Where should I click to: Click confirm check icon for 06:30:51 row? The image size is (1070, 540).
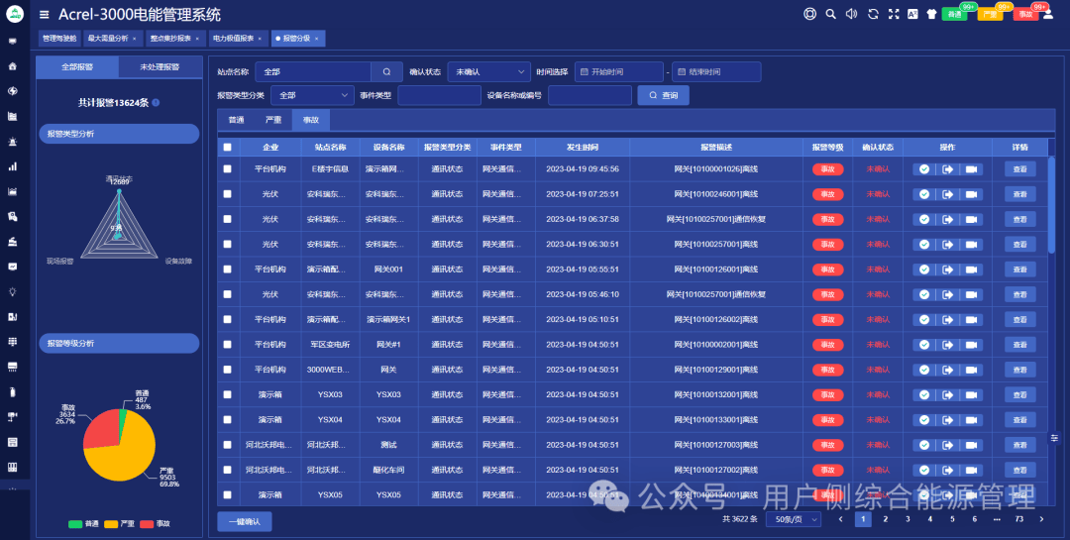coord(924,245)
